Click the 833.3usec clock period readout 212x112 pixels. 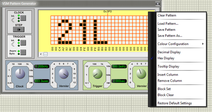tap(42, 81)
